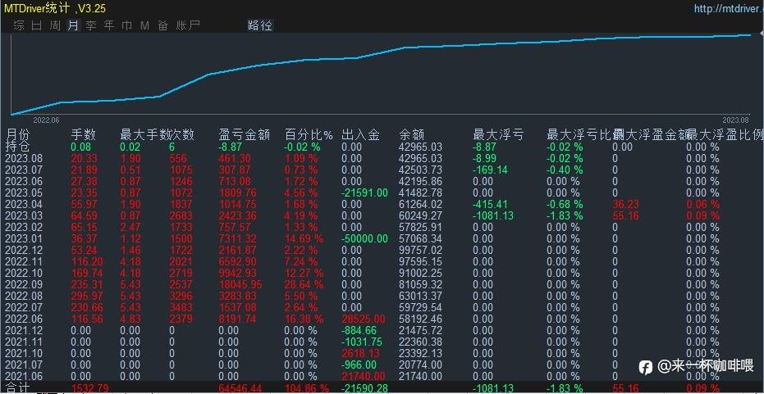
Task: Click profit value 461.30
Action: tap(235, 158)
